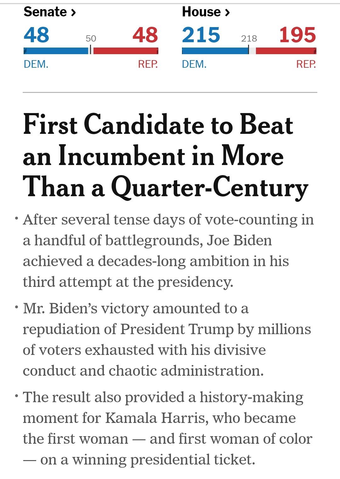Click the Senate Democratic seat count 48
340x479 pixels.
(x=37, y=35)
